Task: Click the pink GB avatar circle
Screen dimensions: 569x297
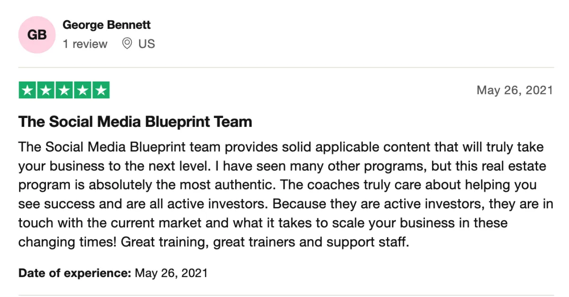Action: [x=36, y=35]
